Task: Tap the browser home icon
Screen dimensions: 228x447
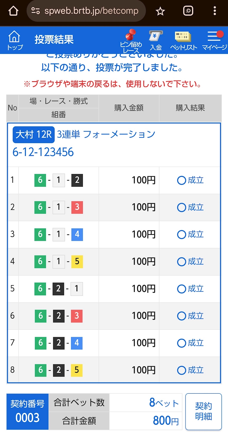Action: pos(13,11)
